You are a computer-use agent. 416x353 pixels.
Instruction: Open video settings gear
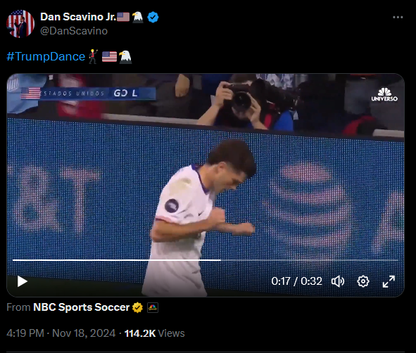(x=363, y=281)
